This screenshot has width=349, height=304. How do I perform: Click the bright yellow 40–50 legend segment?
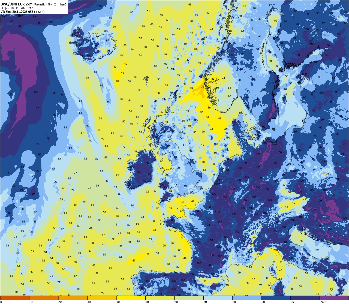point(131,298)
